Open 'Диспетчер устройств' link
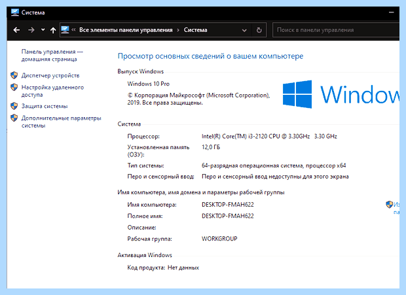406x295 pixels. coord(50,75)
